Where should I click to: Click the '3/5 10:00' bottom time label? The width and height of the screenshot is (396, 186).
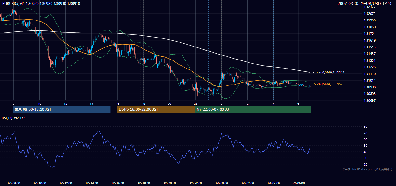39,183
